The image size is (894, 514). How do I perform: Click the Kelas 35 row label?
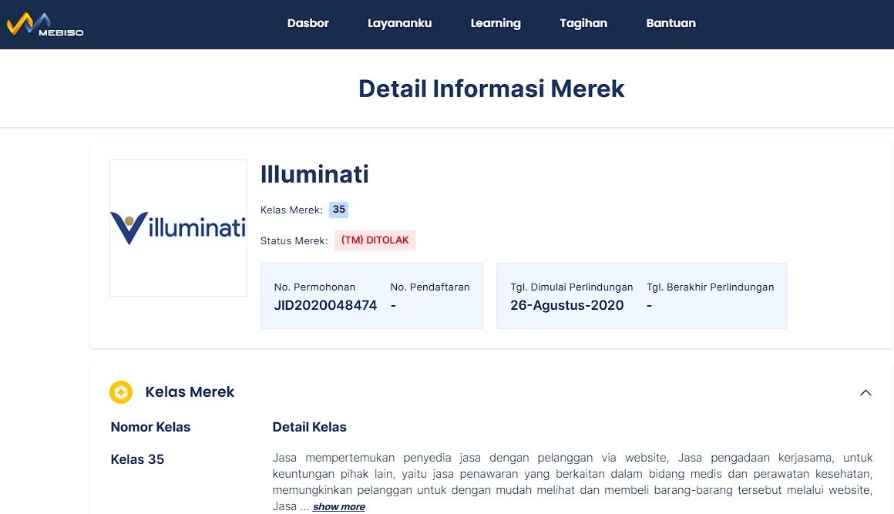click(x=137, y=459)
